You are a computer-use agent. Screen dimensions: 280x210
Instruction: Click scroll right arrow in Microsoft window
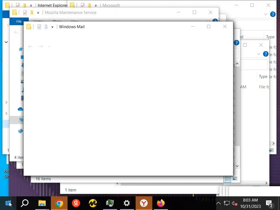pyautogui.click(x=273, y=143)
